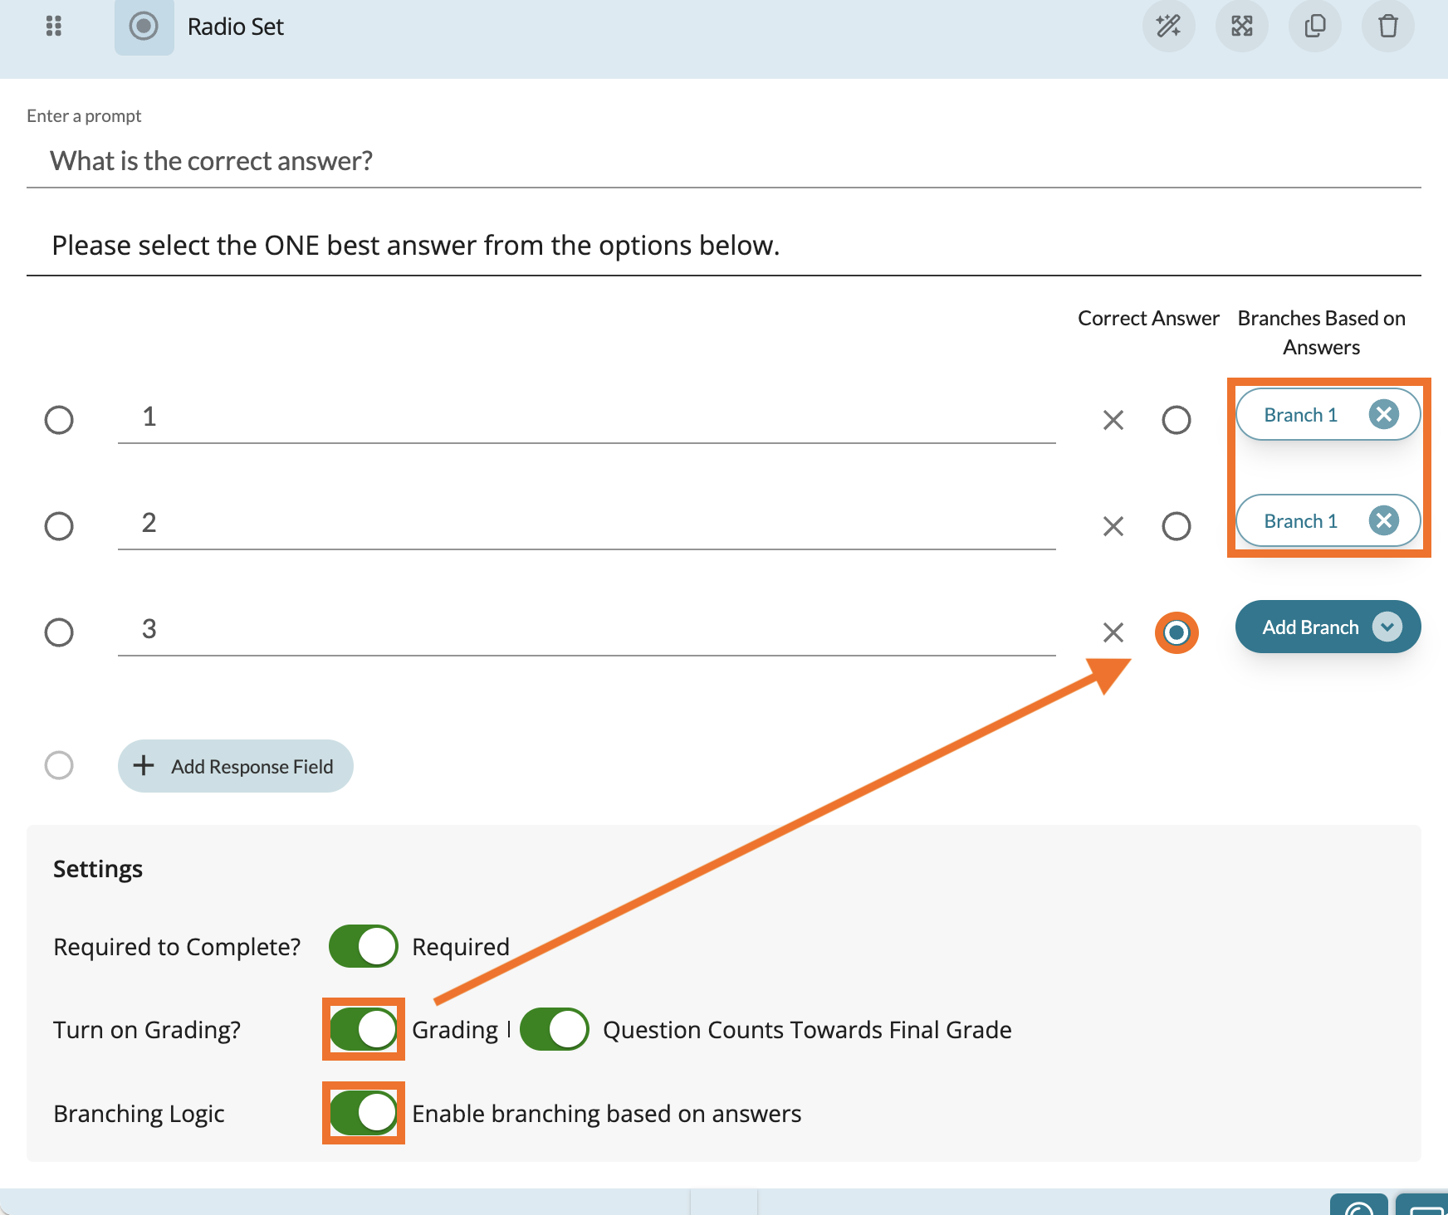Open the Add Branch dropdown arrow
The image size is (1448, 1215).
coord(1387,627)
